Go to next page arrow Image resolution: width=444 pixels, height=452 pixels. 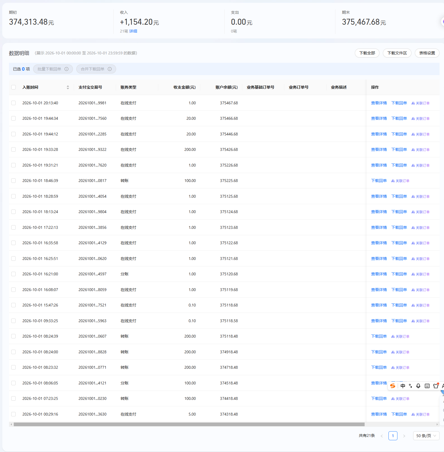click(x=404, y=436)
